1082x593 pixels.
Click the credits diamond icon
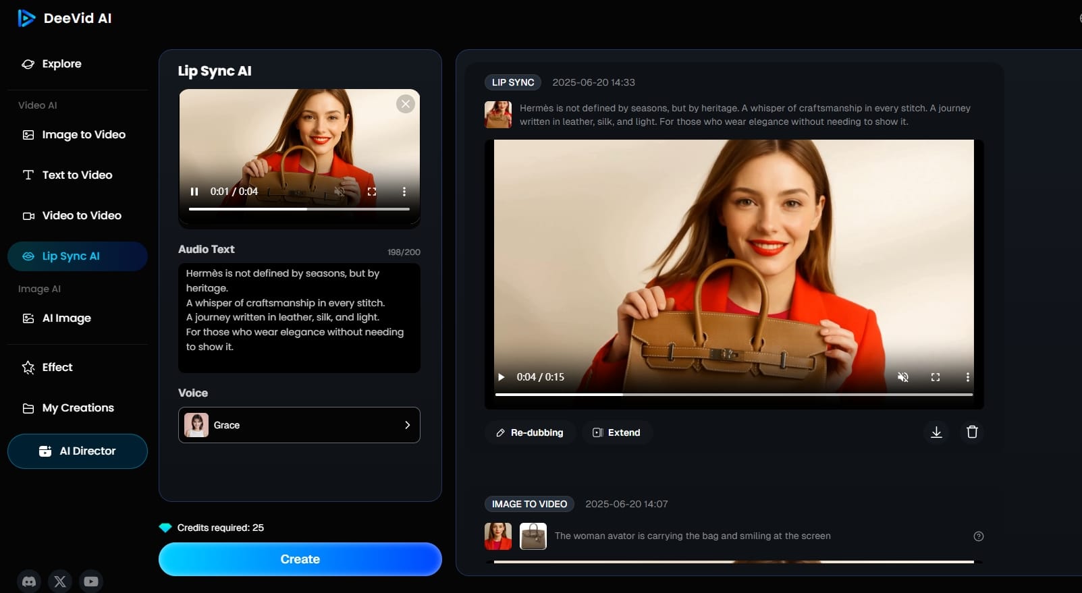coord(165,528)
